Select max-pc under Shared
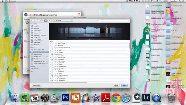Viewport: 186px width, 105px height. [36, 69]
